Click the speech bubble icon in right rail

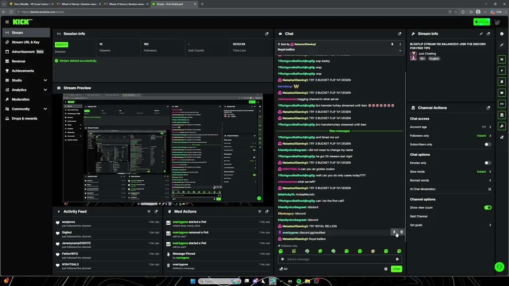502,93
